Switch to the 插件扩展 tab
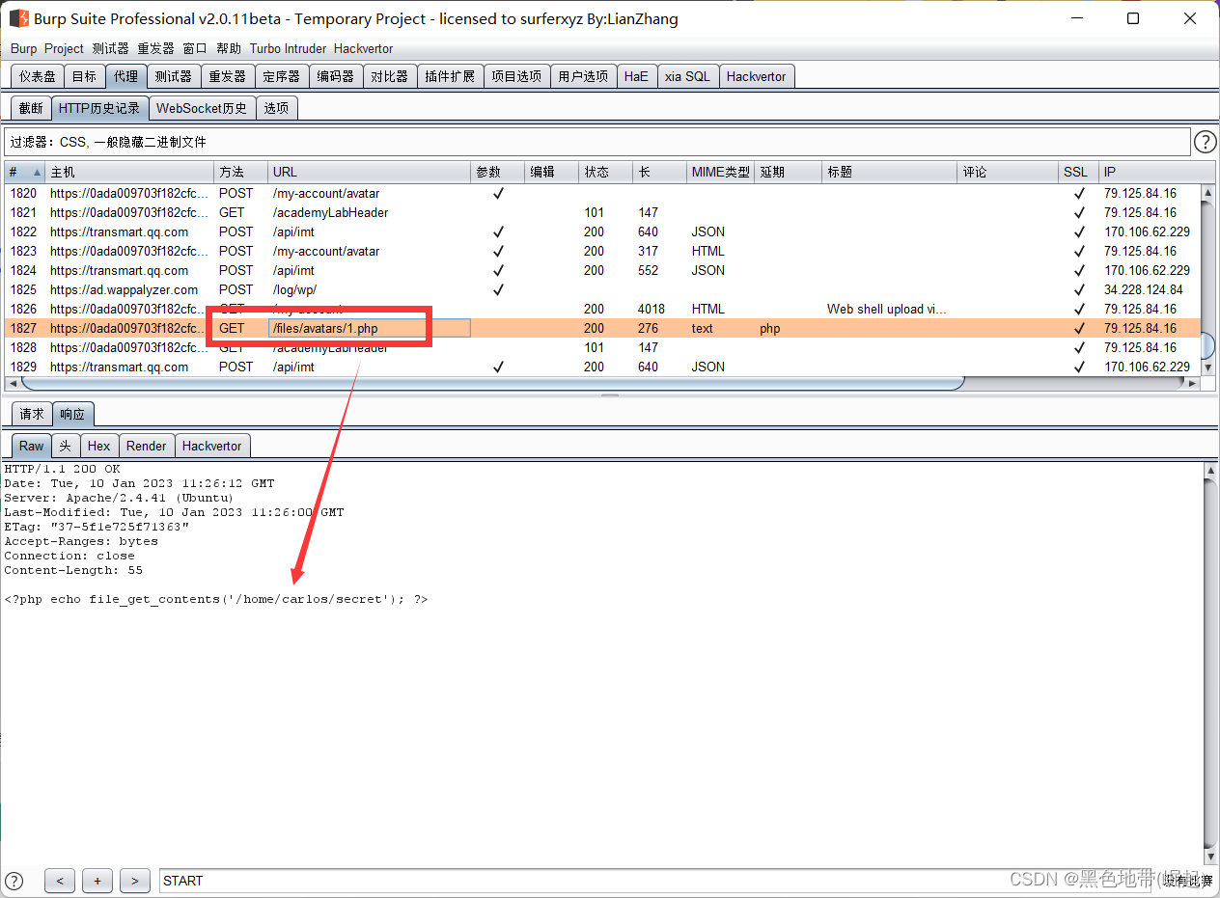This screenshot has height=898, width=1220. 450,76
